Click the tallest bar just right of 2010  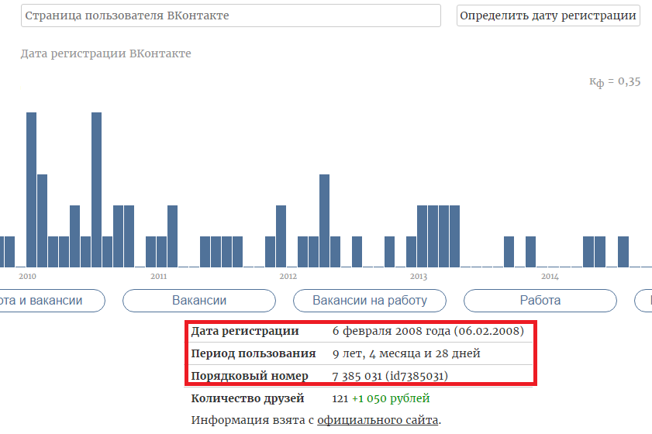tap(32, 189)
